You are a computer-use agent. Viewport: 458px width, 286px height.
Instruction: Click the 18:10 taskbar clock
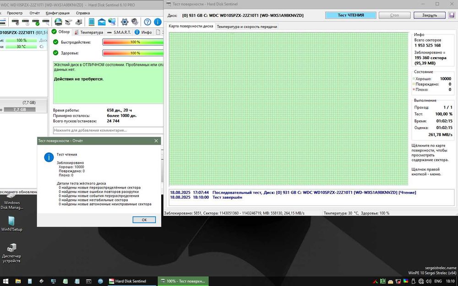point(450,281)
